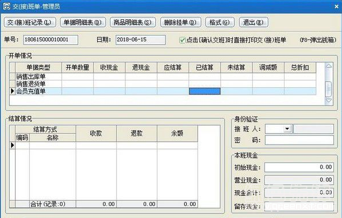Click the 营业现金 field
This screenshot has width=342, height=218.
click(299, 180)
